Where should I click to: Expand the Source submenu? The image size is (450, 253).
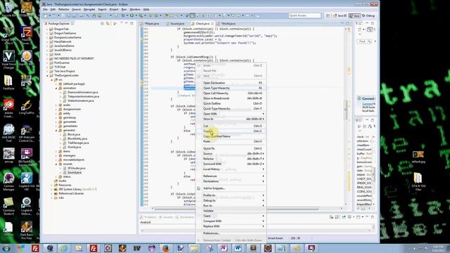click(231, 154)
